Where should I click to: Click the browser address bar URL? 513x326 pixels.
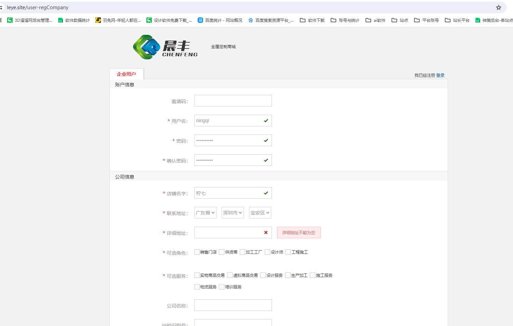pos(38,8)
